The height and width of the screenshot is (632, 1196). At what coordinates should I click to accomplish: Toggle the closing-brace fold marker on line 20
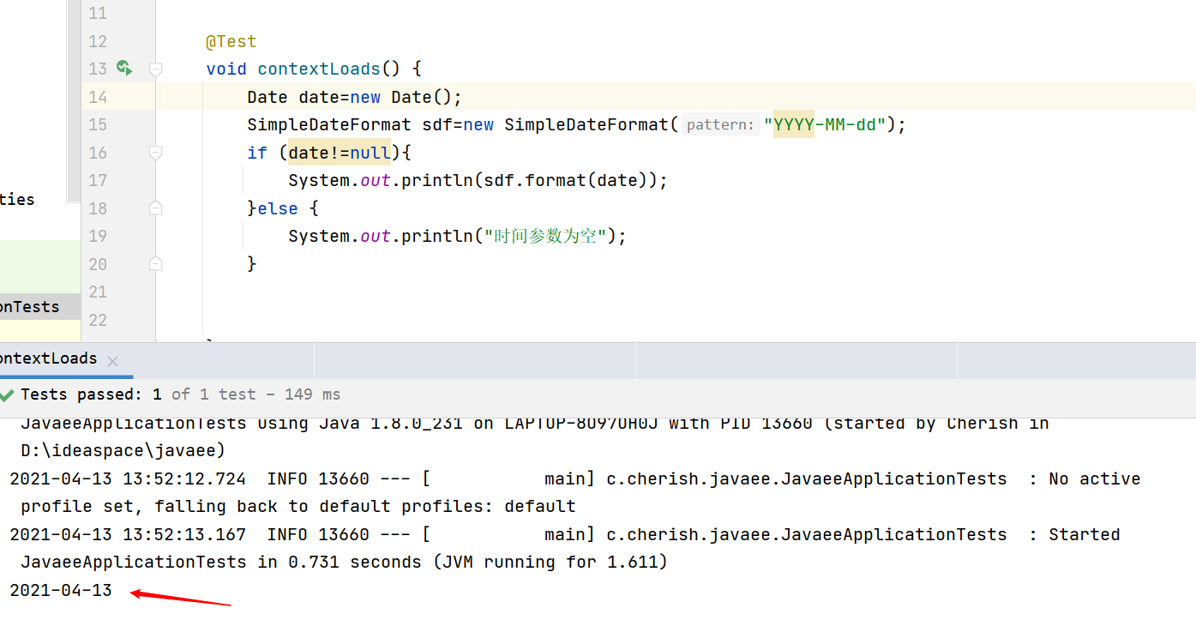click(155, 264)
